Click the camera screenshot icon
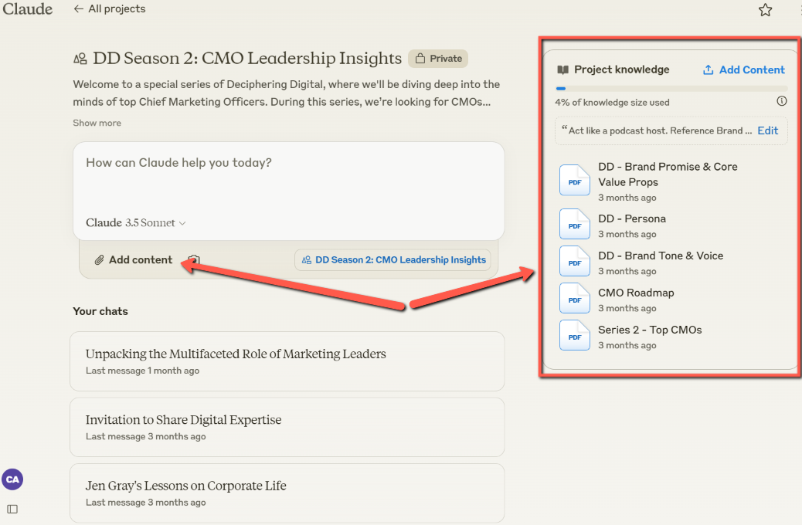Viewport: 802px width, 525px height. [x=194, y=260]
